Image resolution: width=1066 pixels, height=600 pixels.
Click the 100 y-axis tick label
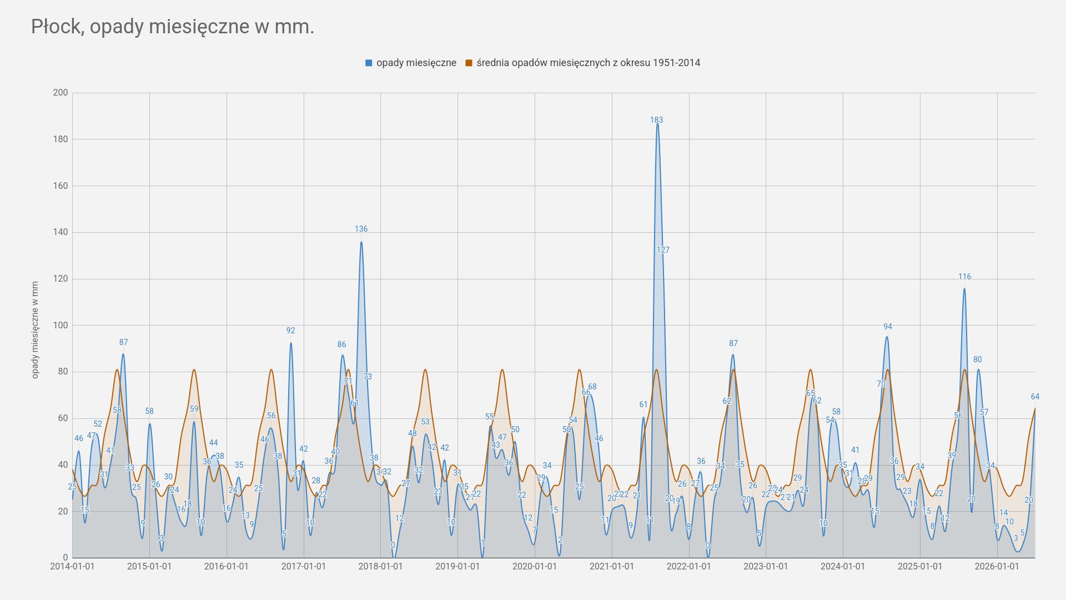(x=61, y=325)
